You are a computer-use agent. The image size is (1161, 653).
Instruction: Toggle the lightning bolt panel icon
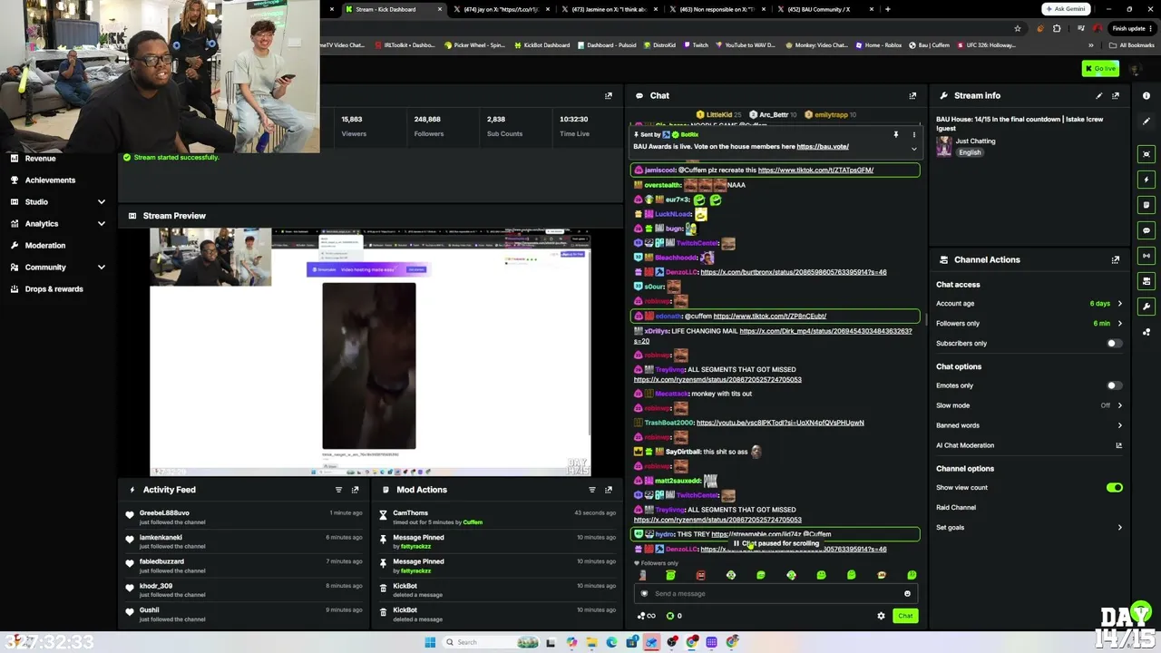(x=1146, y=180)
